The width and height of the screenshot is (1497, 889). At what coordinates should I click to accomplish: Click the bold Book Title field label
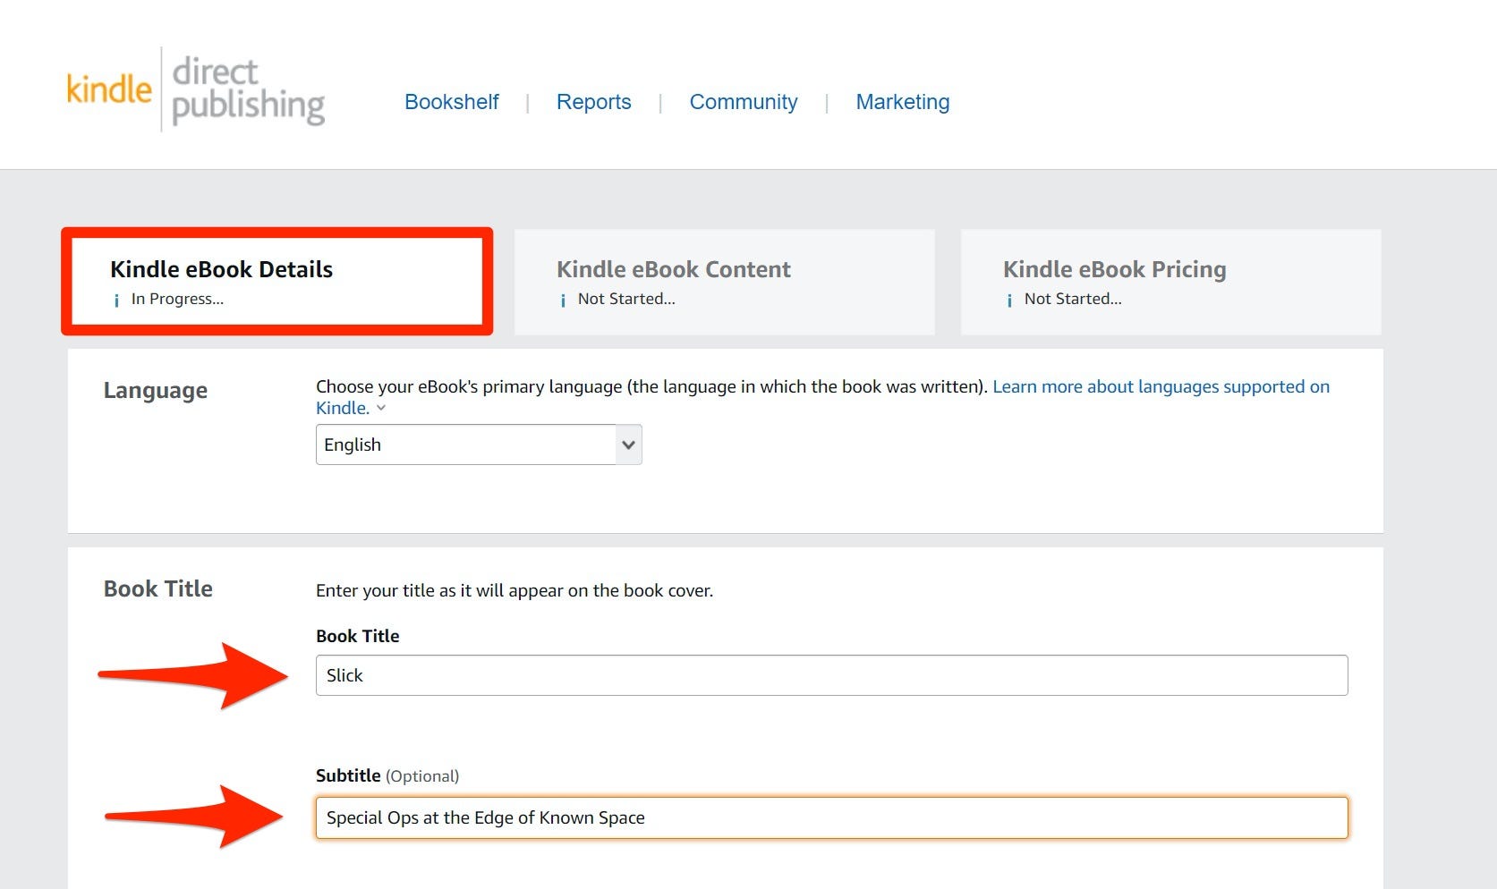pos(357,636)
